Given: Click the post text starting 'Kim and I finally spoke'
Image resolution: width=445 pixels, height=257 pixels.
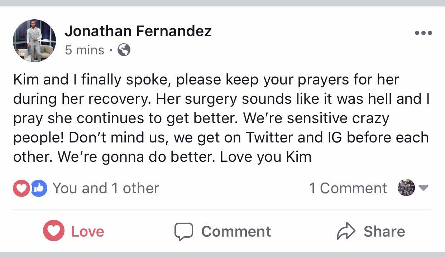Looking at the screenshot, I should (206, 80).
